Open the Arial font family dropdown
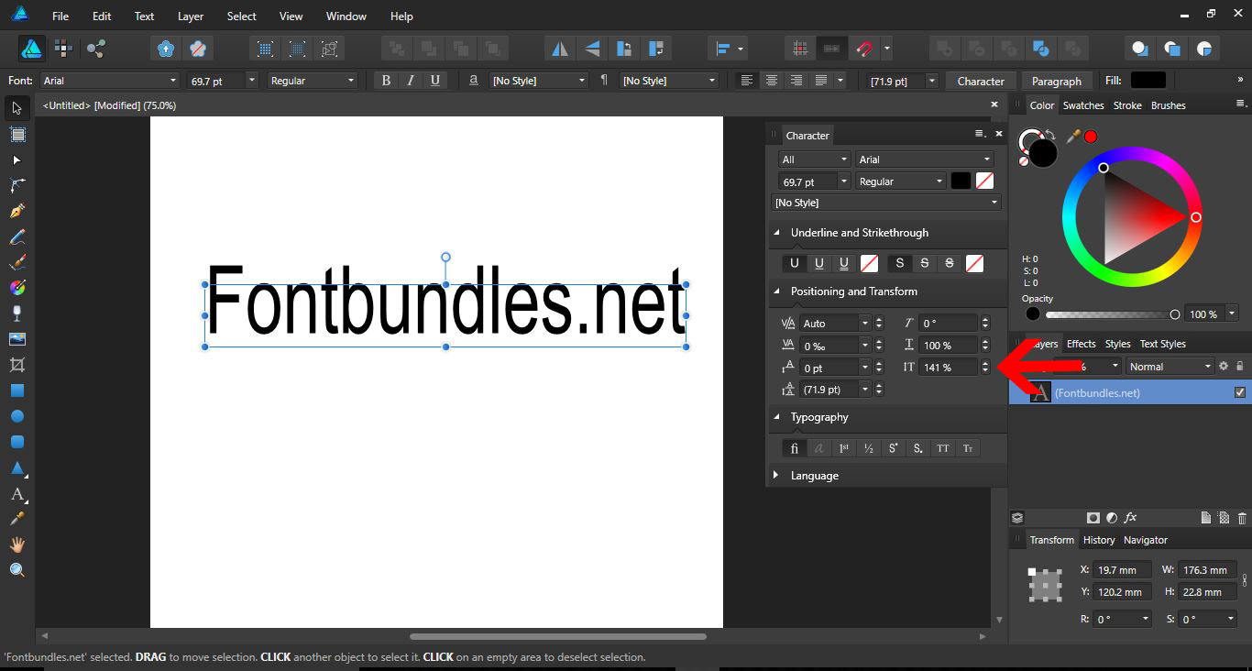 (110, 81)
